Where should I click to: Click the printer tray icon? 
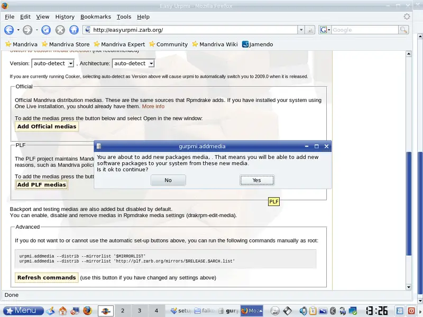(343, 311)
